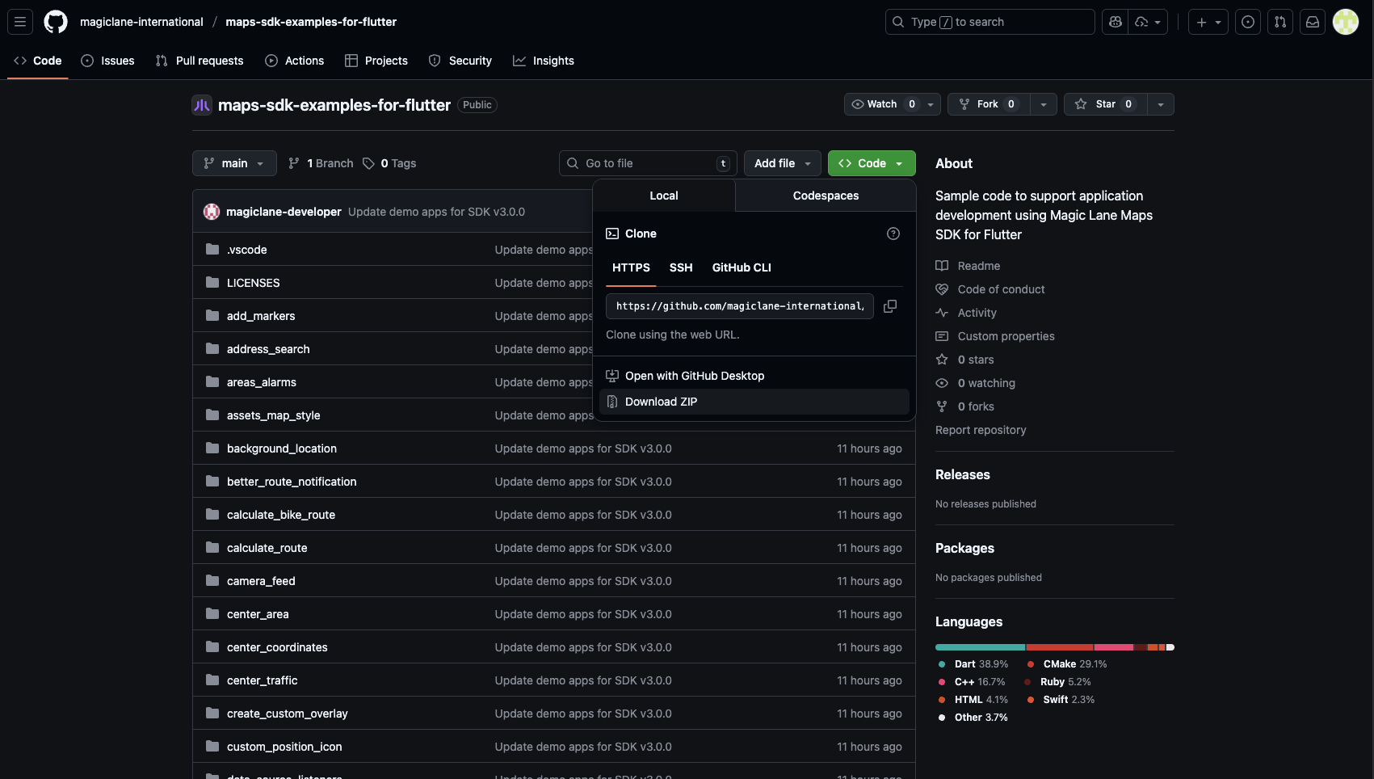Toggle Watch on this repository
The height and width of the screenshot is (779, 1374).
click(882, 104)
